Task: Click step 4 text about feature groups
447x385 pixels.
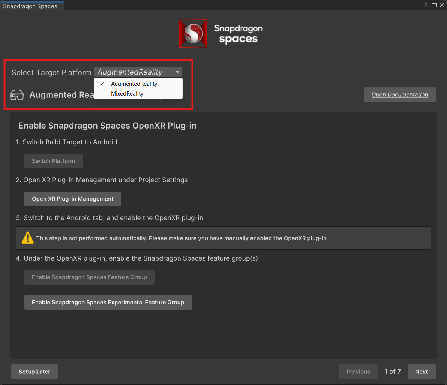Action: pyautogui.click(x=137, y=258)
